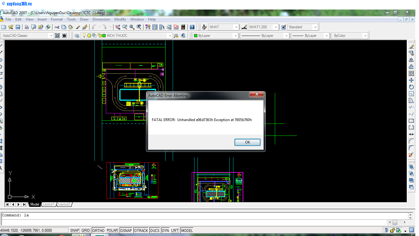Click the last-tab navigation arrow beside Model
This screenshot has width=419, height=236.
(x=24, y=204)
